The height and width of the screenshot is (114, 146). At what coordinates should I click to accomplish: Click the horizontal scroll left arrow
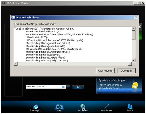(16, 64)
